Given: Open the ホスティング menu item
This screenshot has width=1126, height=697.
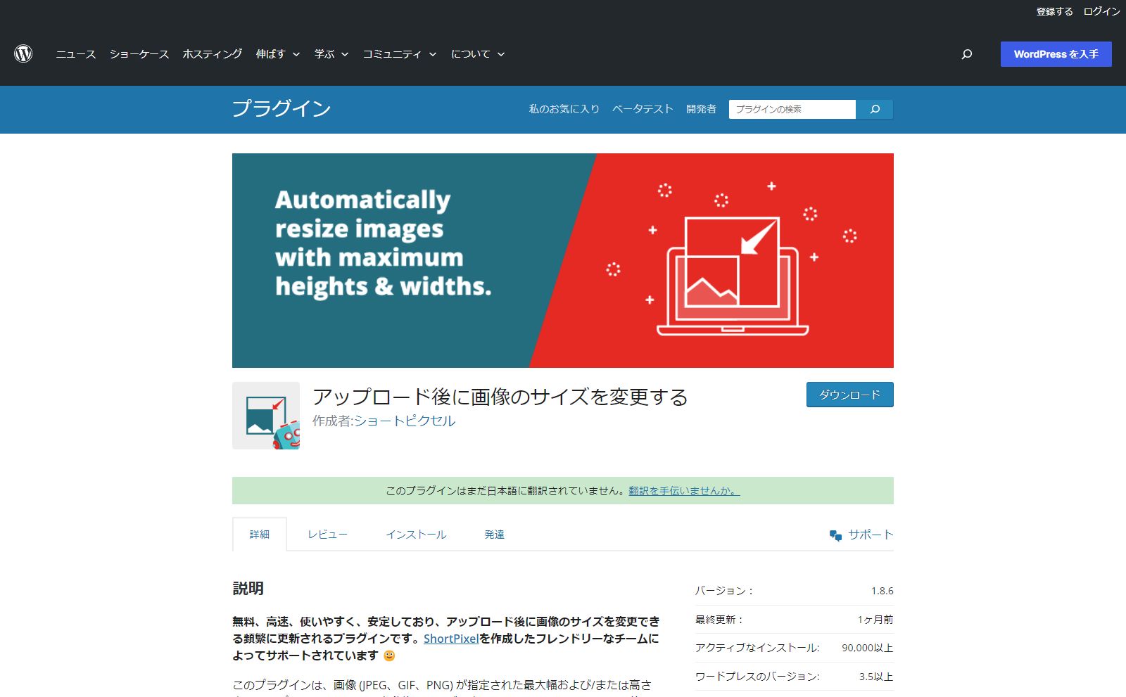Looking at the screenshot, I should [213, 54].
